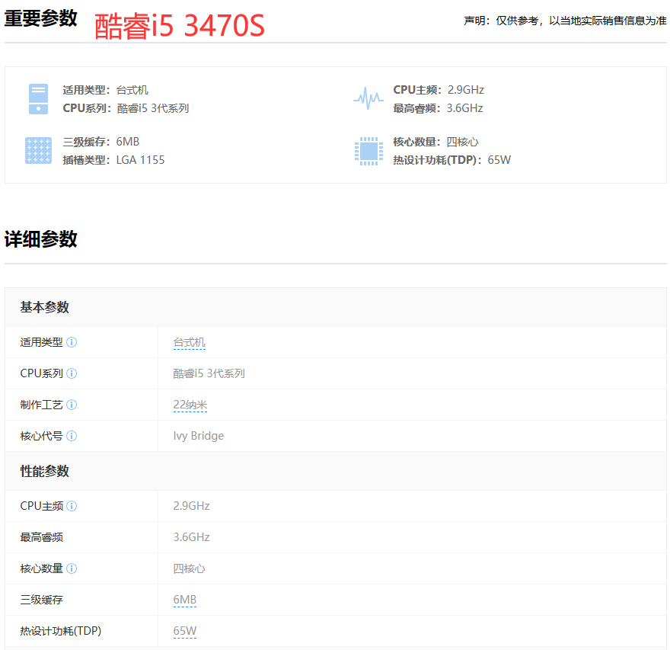Select 热设计功耗(TDP) label in the table

coord(61,631)
